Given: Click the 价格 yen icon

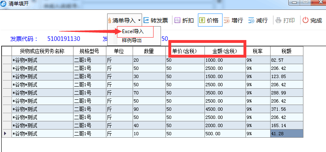Looking at the screenshot, I should (202, 20).
